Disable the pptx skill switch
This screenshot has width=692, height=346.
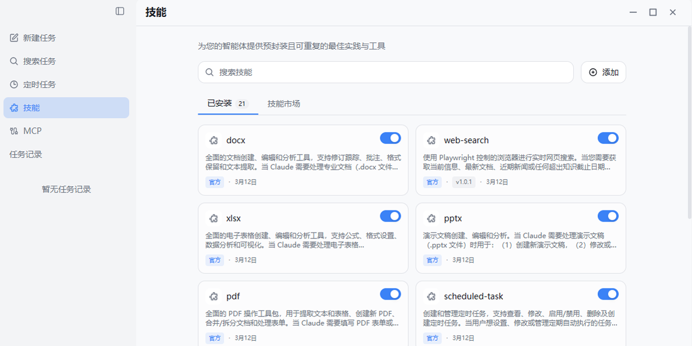coord(608,216)
